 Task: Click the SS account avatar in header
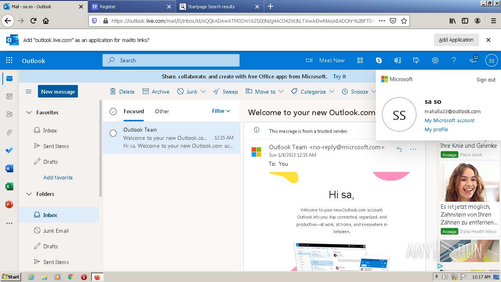(x=491, y=60)
